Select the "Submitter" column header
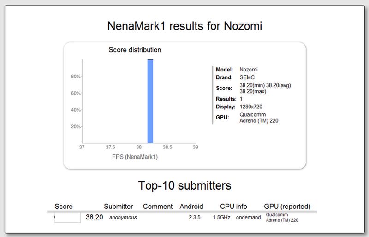 (x=119, y=207)
